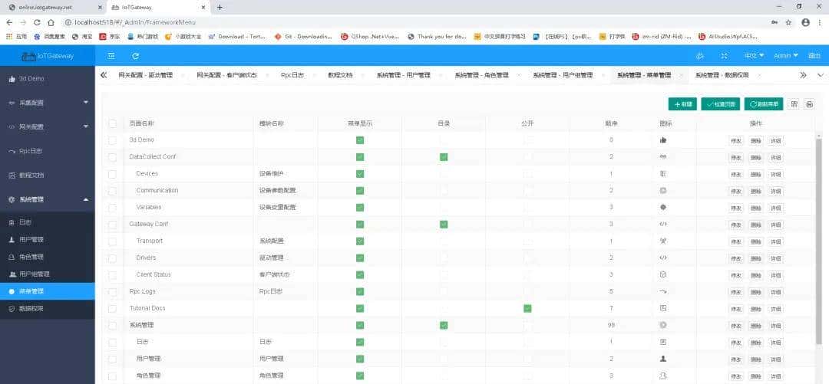The image size is (829, 384).
Task: Click the green 检查页面 button
Action: pyautogui.click(x=721, y=104)
